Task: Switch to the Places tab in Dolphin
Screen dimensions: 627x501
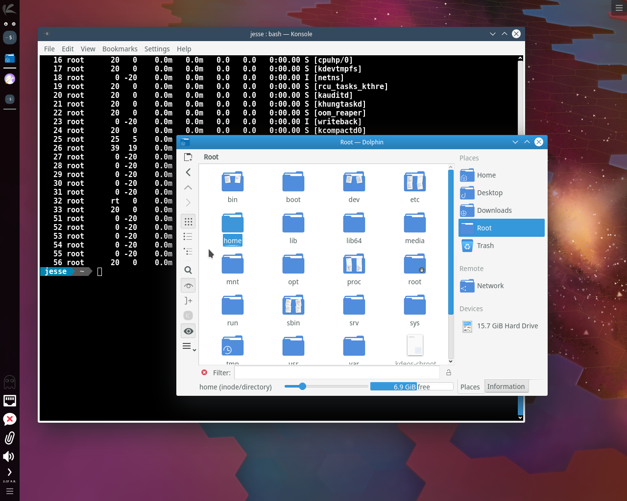Action: 470,387
